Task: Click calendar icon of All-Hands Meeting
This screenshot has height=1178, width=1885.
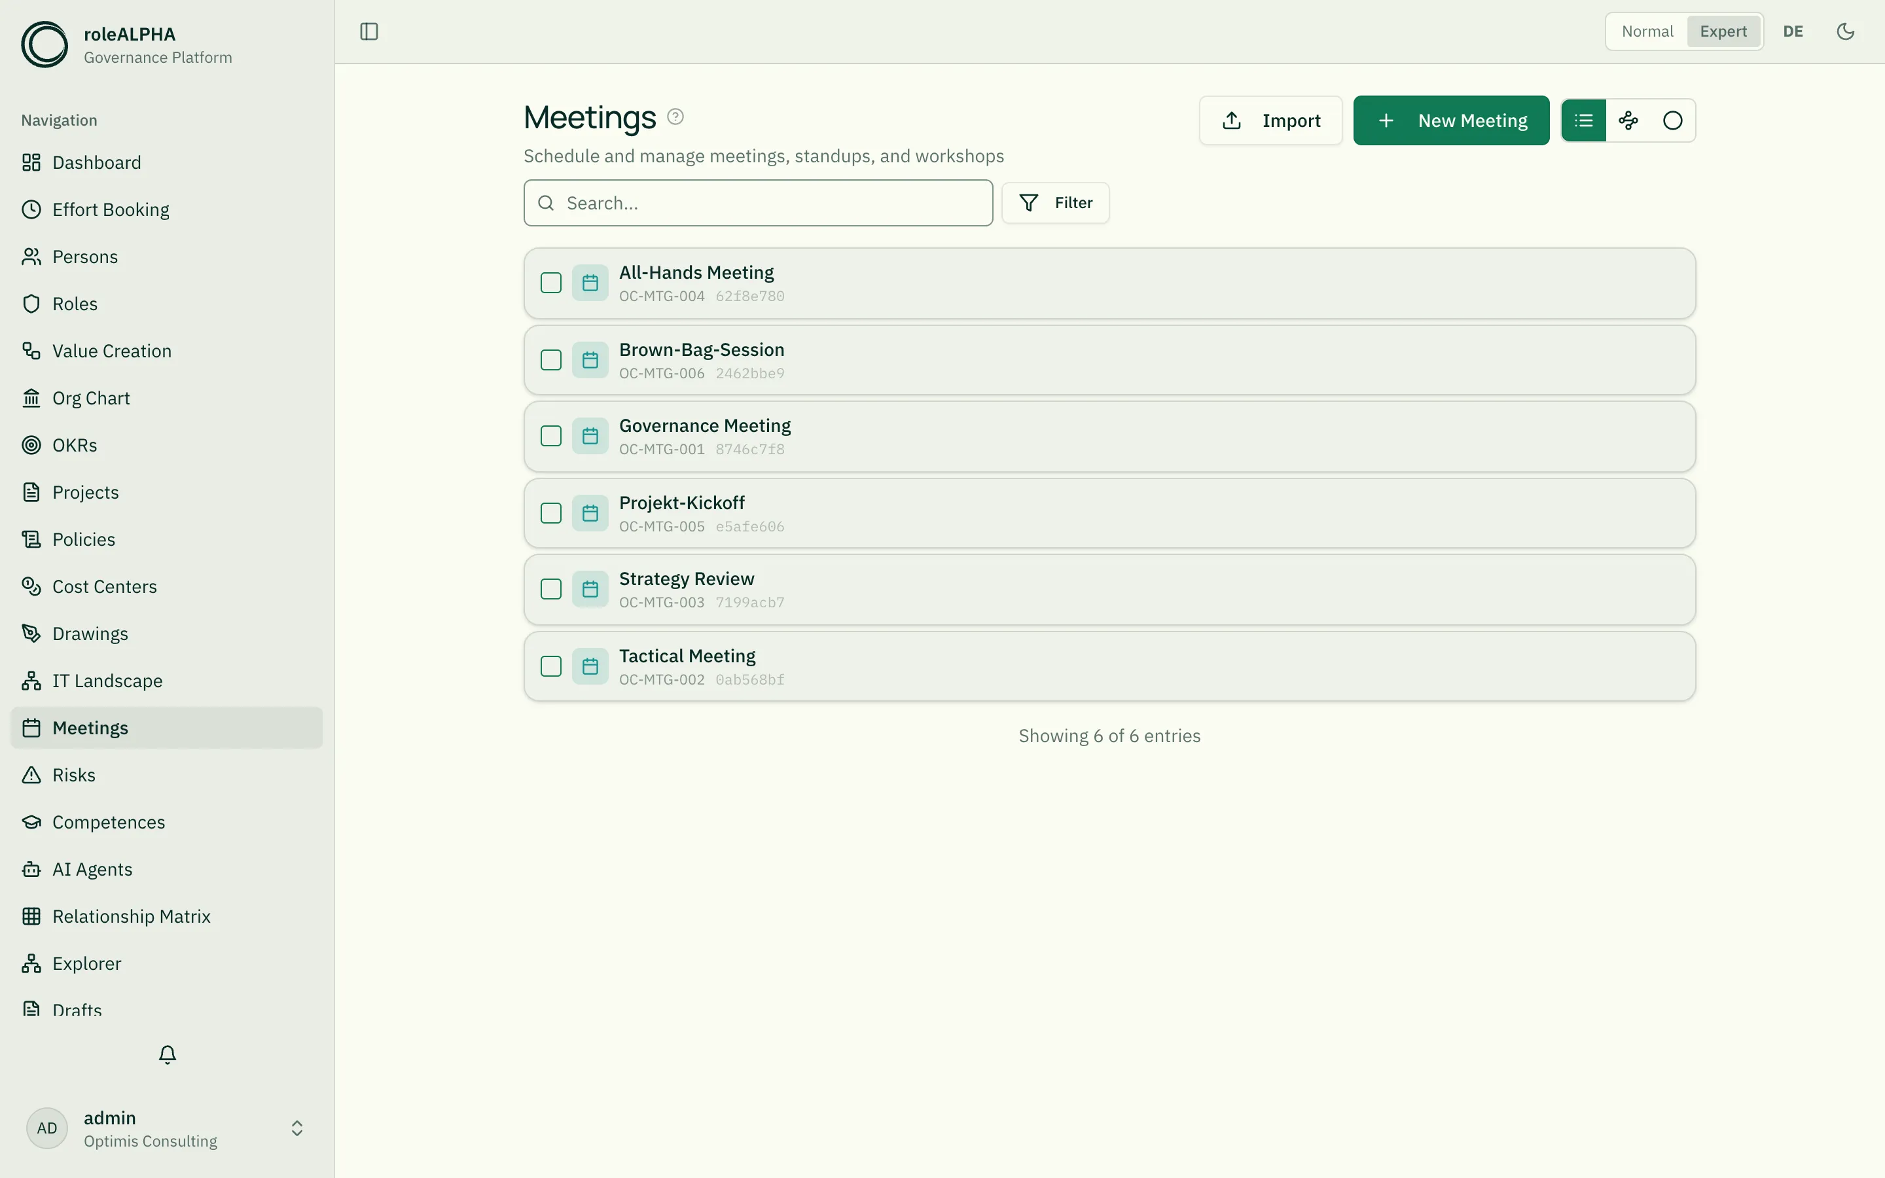Action: point(590,283)
